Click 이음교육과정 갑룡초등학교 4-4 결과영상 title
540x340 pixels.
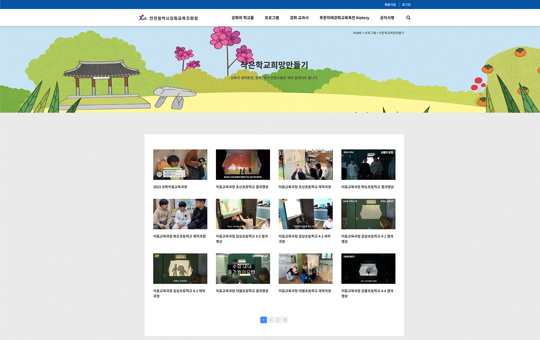(x=367, y=293)
